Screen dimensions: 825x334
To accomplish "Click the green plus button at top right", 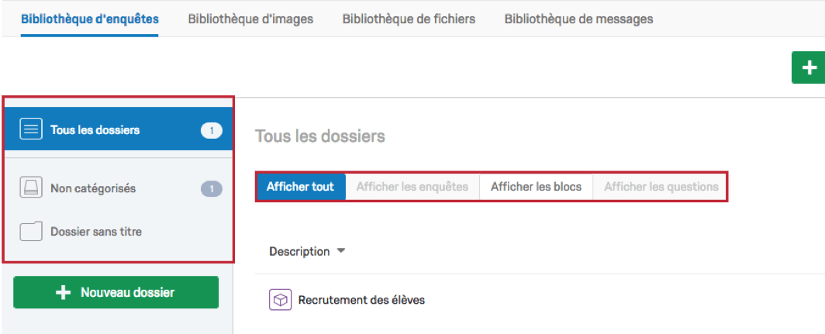I will point(809,67).
